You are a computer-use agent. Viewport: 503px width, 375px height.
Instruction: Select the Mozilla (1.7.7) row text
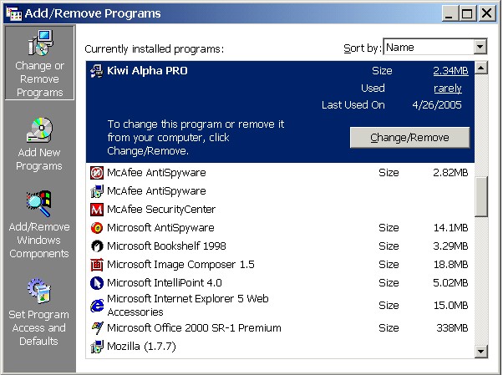[x=141, y=347]
